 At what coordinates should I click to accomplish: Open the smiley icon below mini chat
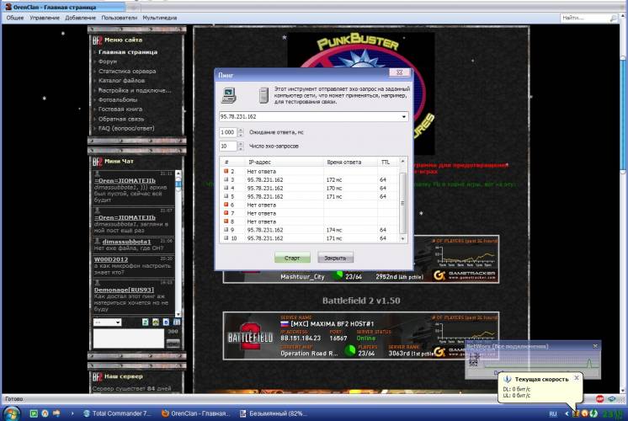point(156,322)
